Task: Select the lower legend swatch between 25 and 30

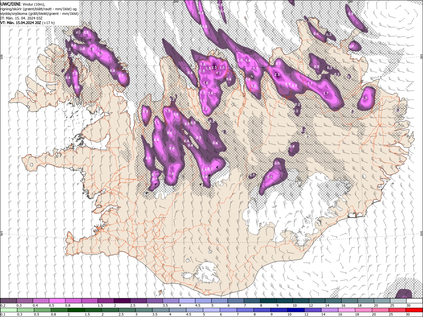Action: tap(397, 310)
